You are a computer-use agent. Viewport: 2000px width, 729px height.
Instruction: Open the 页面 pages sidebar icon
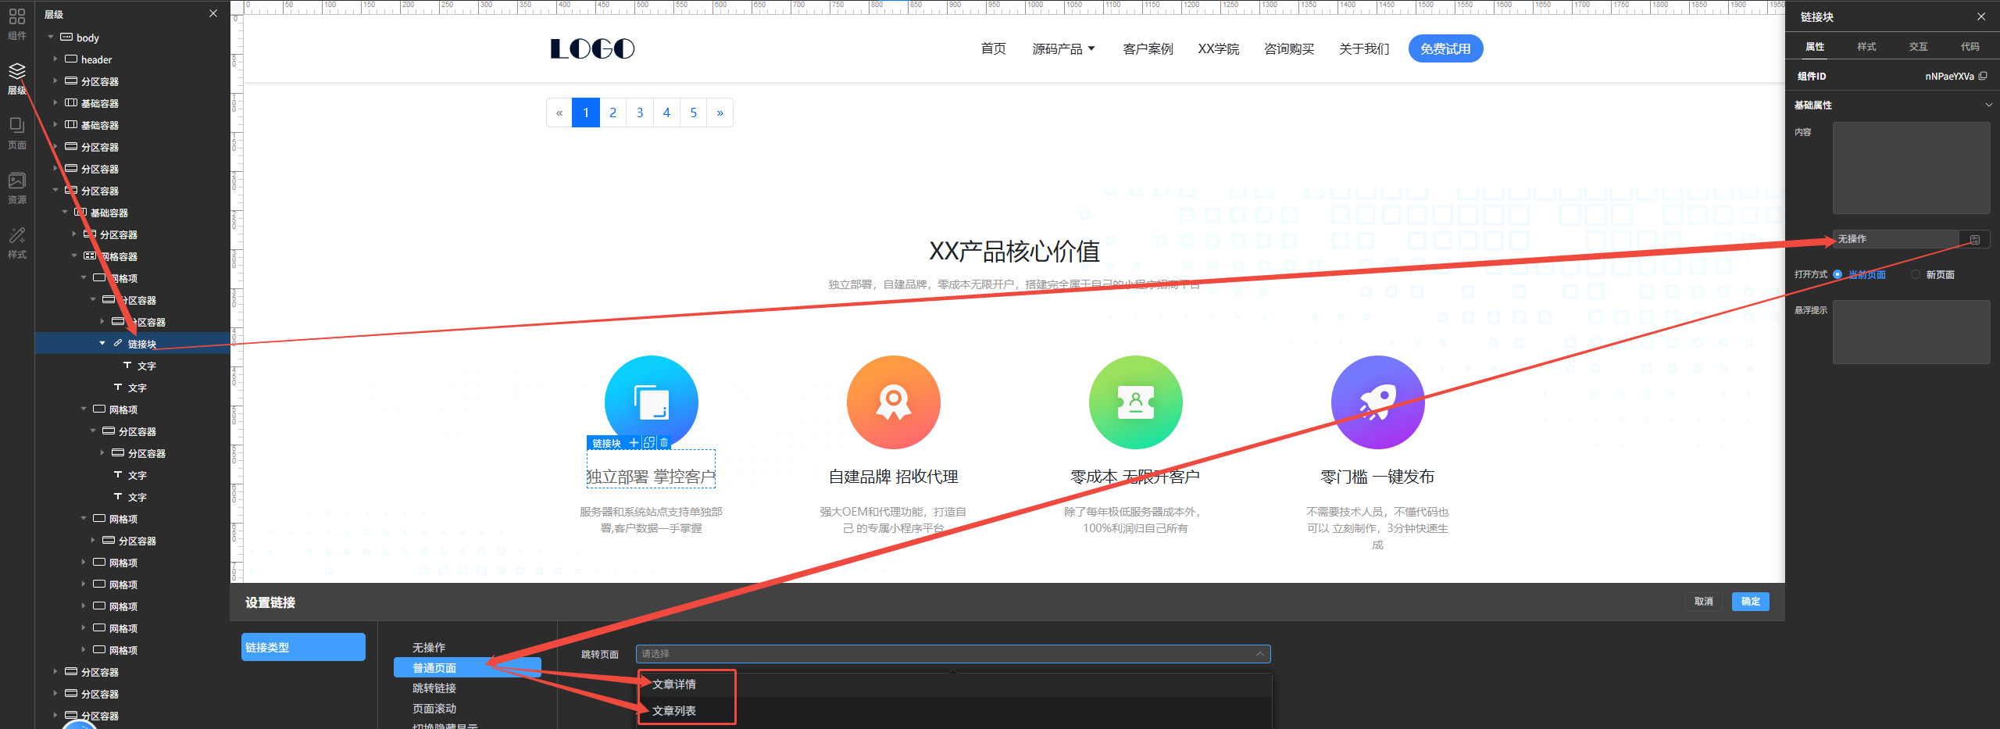16,132
